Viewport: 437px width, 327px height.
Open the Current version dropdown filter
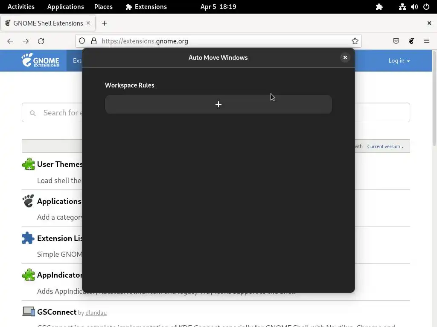point(385,146)
